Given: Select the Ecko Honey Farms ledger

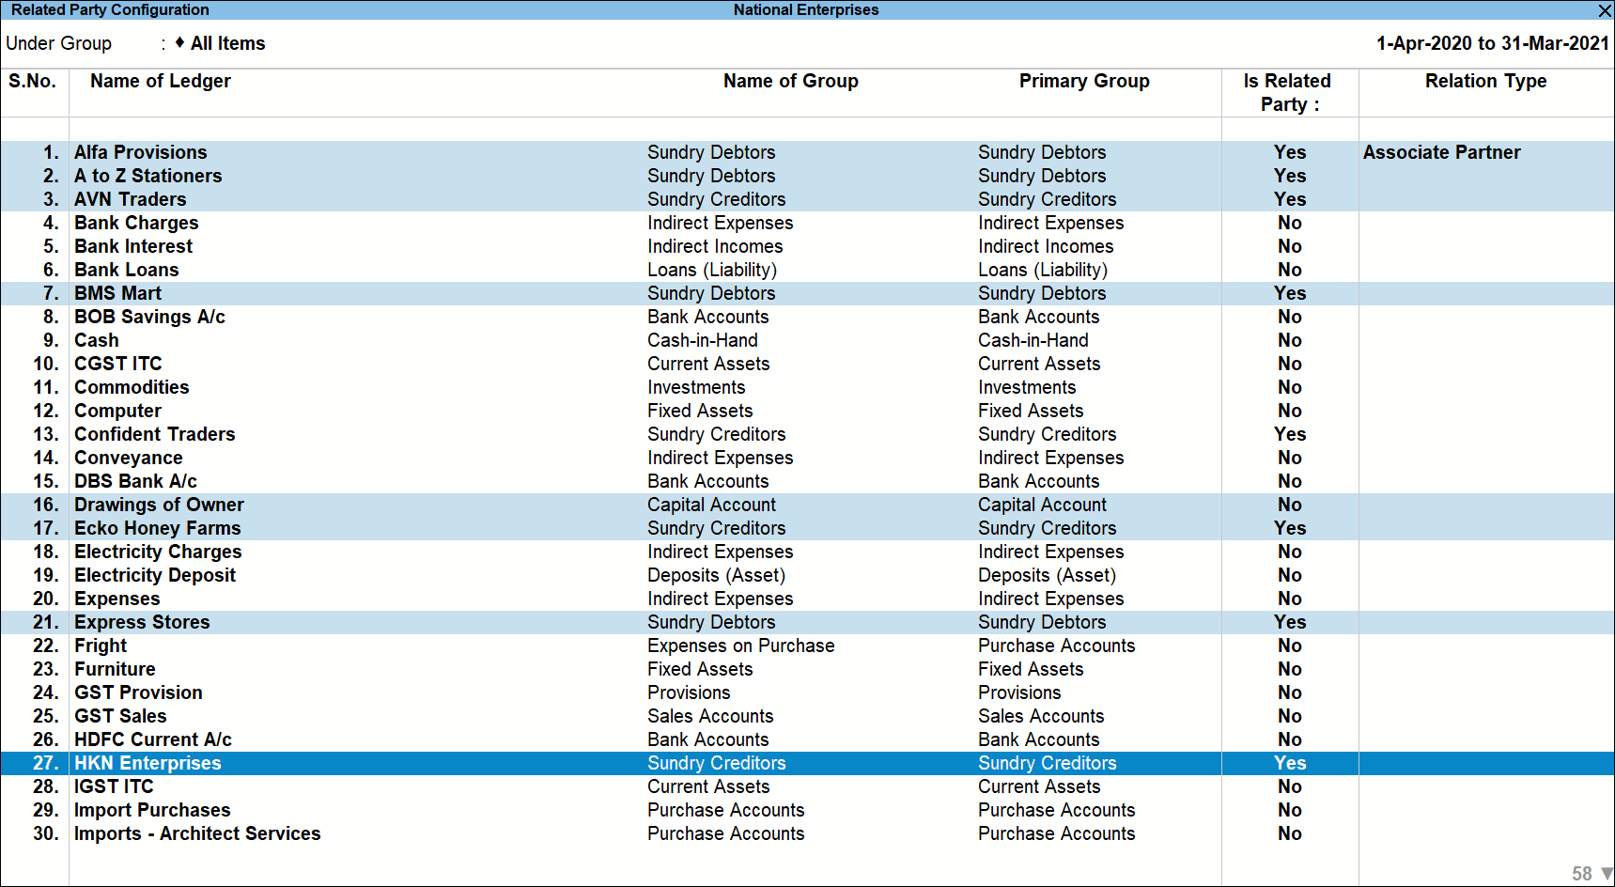Looking at the screenshot, I should click(x=158, y=528).
